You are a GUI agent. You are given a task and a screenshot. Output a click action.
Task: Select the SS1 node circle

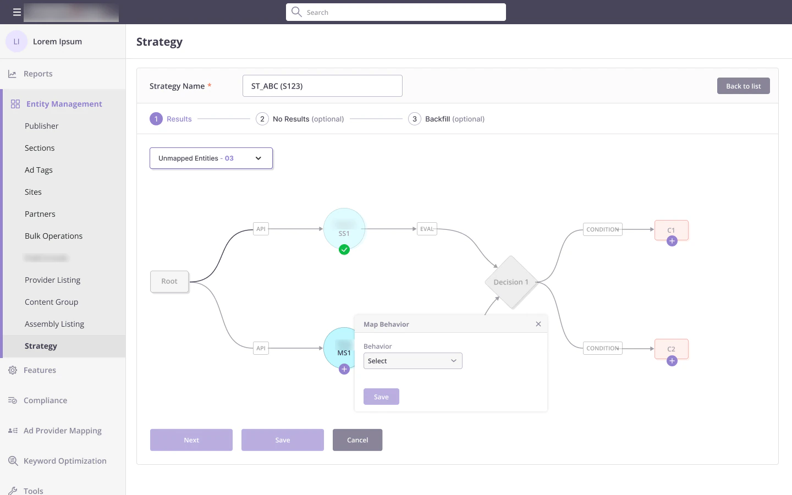(x=344, y=229)
